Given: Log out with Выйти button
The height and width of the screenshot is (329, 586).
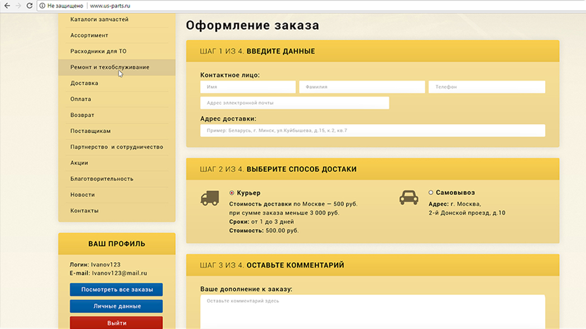Looking at the screenshot, I should pyautogui.click(x=116, y=323).
